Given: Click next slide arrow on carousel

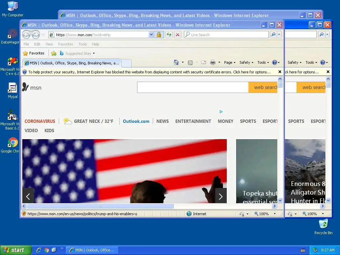Looking at the screenshot, I should (x=221, y=197).
